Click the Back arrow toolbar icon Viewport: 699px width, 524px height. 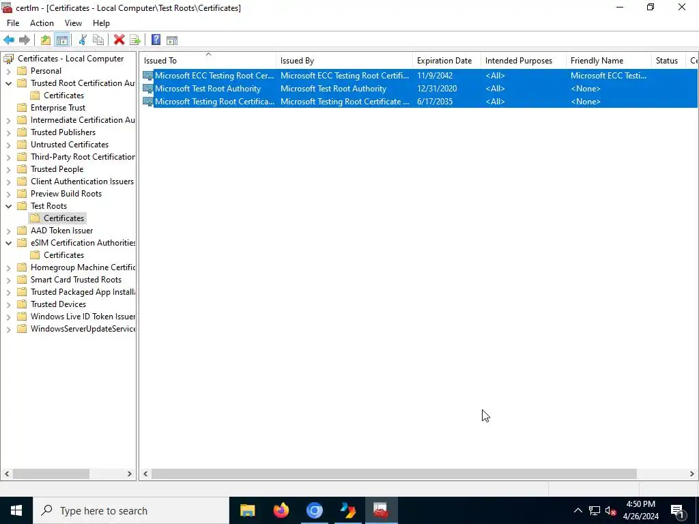pos(9,40)
